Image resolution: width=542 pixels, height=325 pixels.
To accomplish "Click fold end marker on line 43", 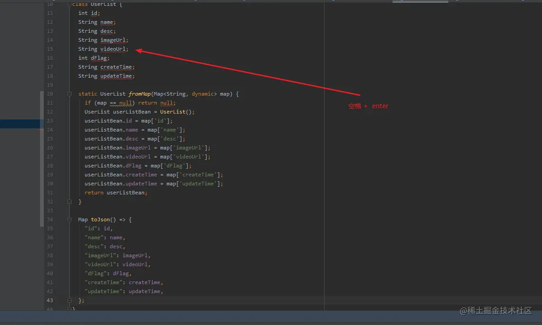I will 70,300.
